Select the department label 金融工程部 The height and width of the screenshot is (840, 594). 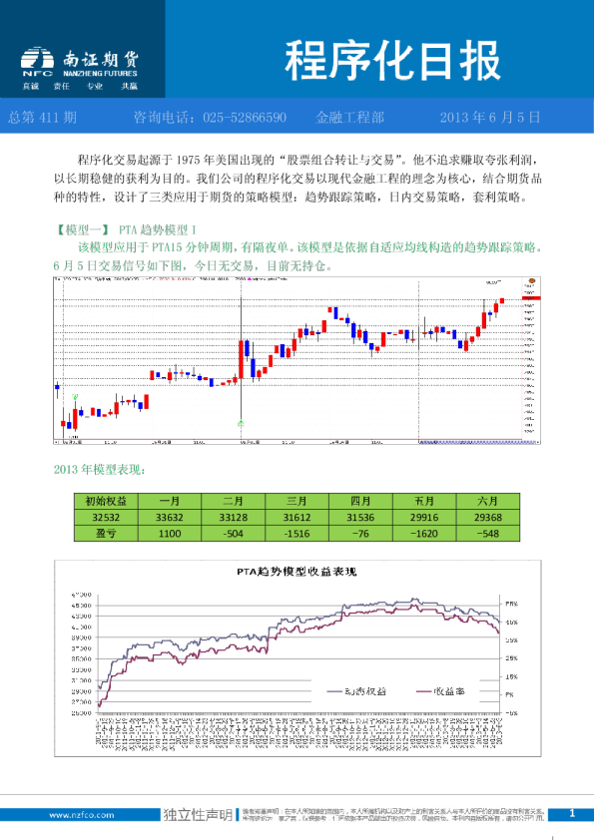pyautogui.click(x=349, y=118)
